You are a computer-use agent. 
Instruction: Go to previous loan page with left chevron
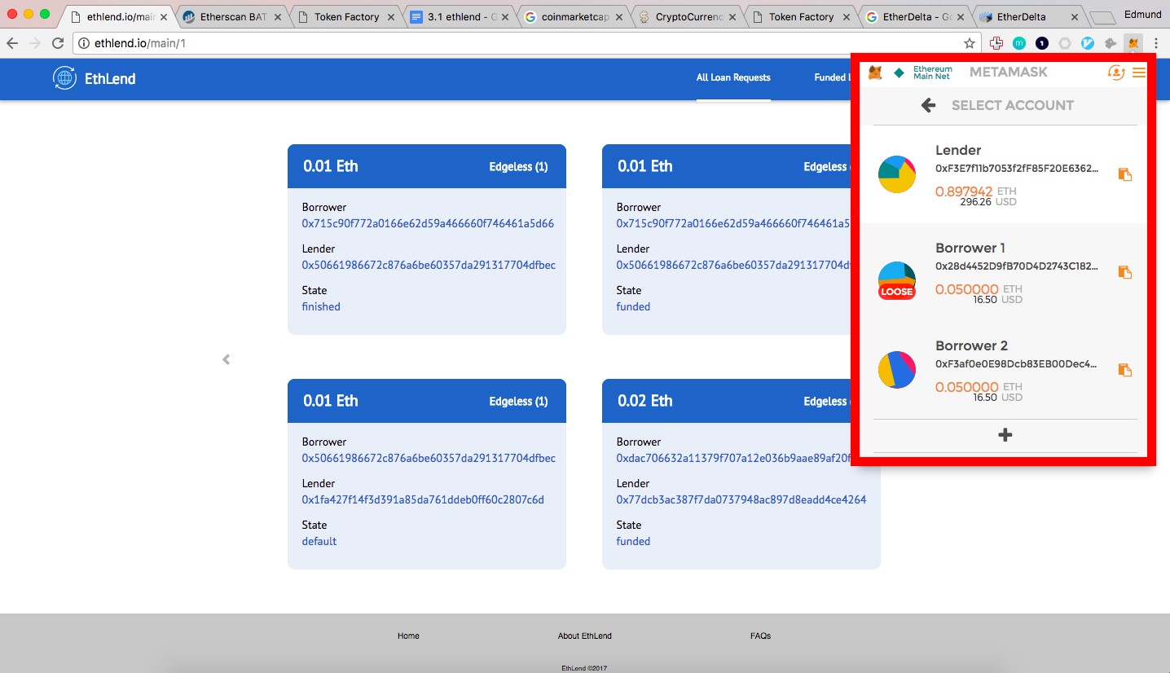click(x=227, y=359)
